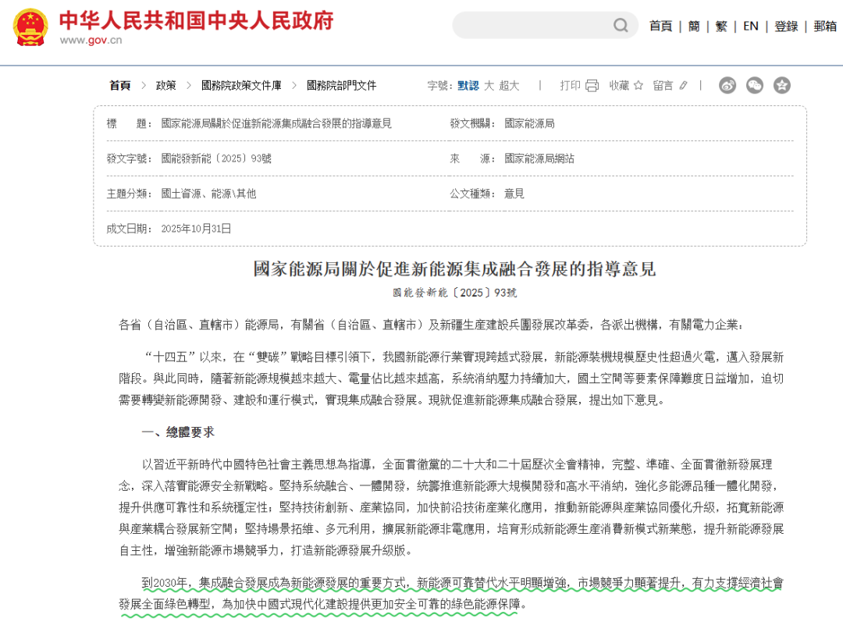Viewport: 843px width, 629px height.
Task: Open 郵箱 mailbox link
Action: click(x=825, y=26)
